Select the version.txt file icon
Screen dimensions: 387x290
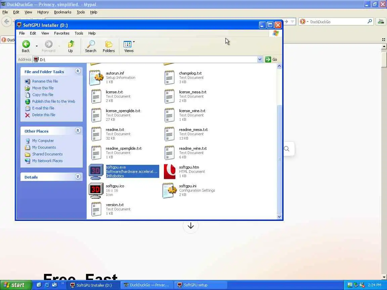coord(96,209)
